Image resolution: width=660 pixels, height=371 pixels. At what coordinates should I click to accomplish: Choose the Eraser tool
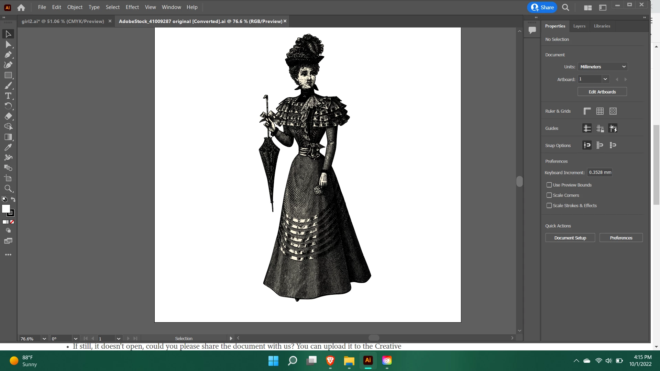pyautogui.click(x=8, y=116)
